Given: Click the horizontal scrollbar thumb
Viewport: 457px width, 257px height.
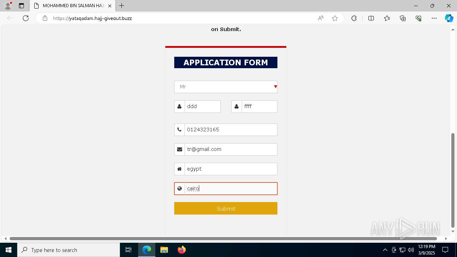Looking at the screenshot, I should 223,238.
